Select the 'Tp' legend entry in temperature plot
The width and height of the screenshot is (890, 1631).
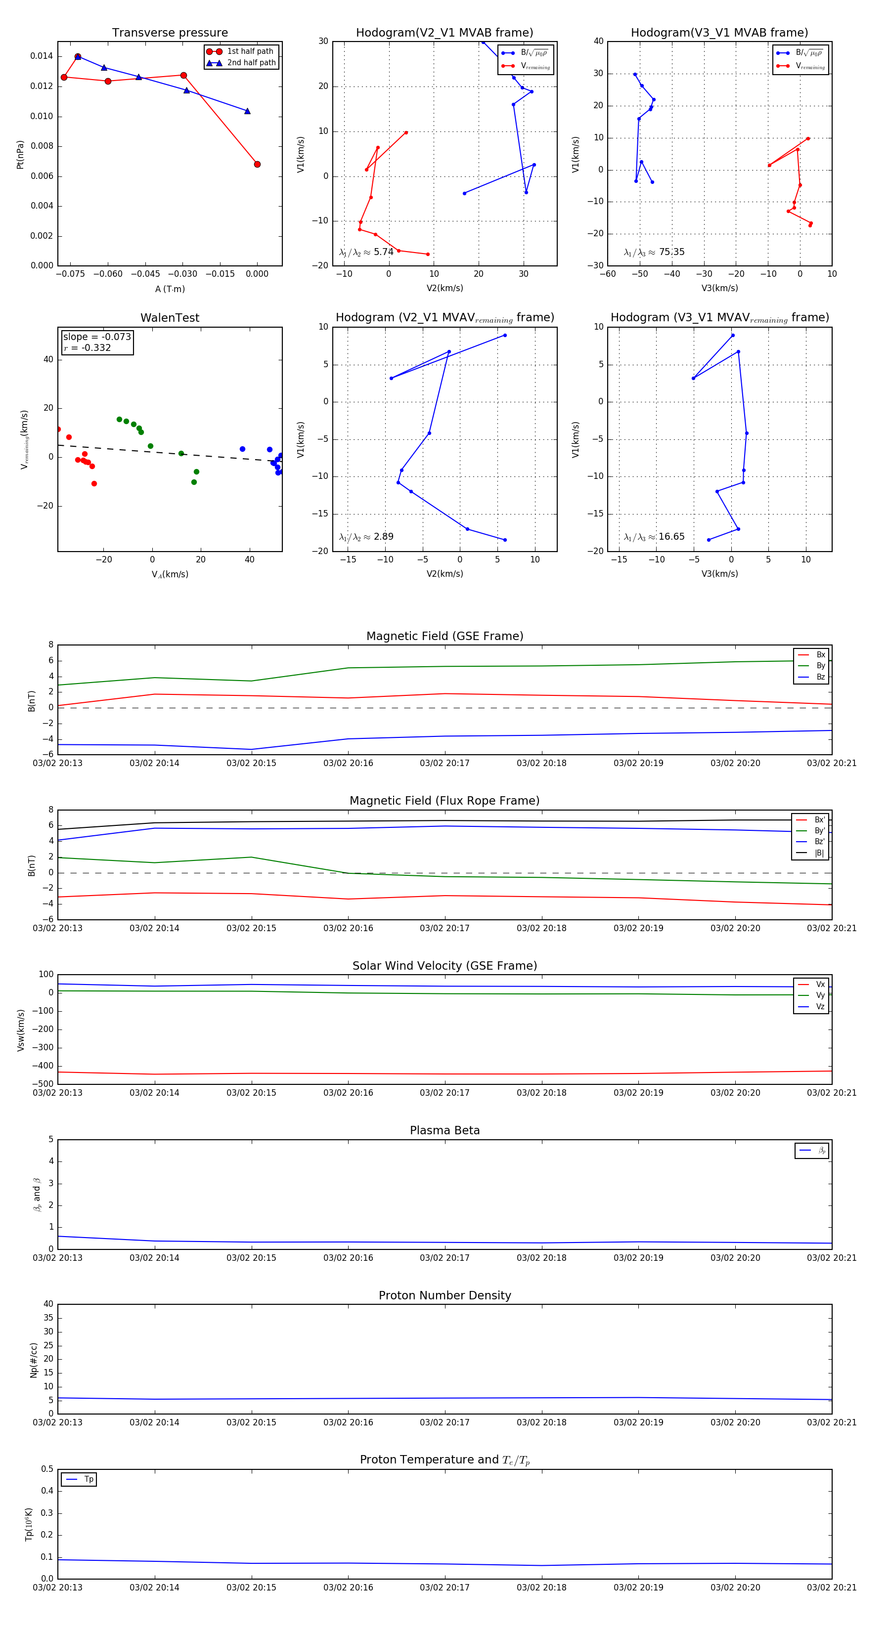tap(79, 1480)
